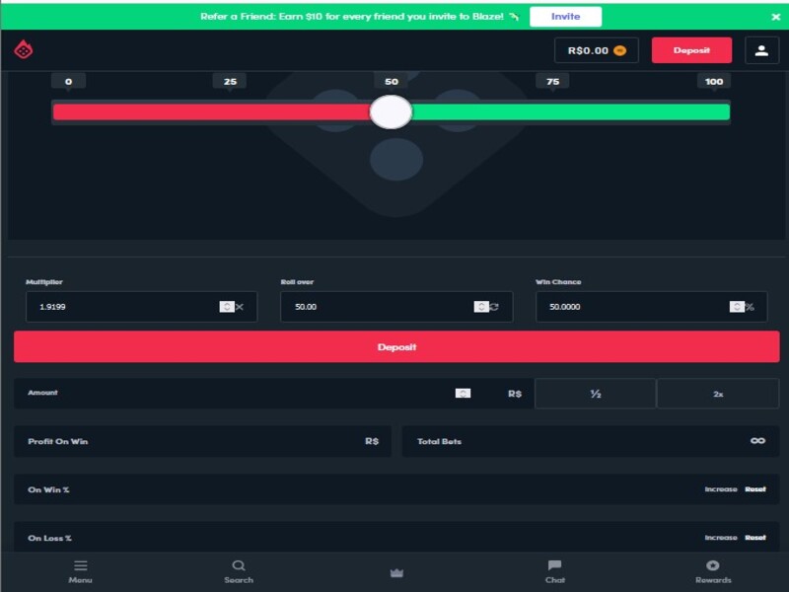The image size is (789, 592).
Task: Click the wide red Deposit button
Action: 396,347
